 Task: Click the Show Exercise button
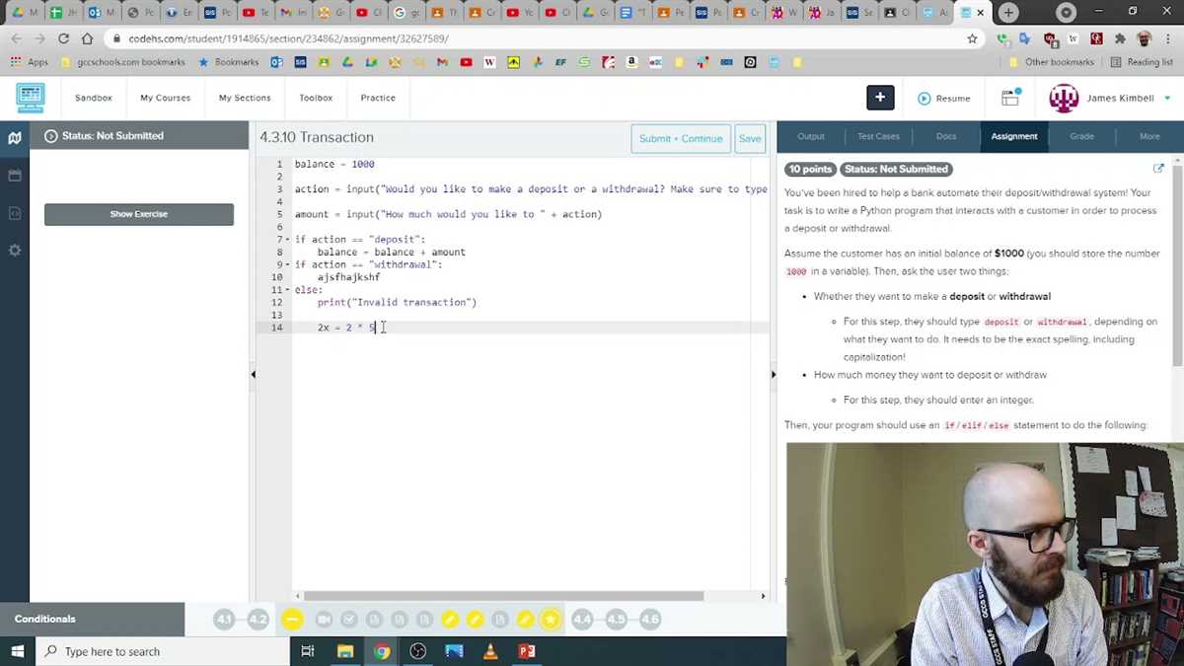[x=139, y=214]
